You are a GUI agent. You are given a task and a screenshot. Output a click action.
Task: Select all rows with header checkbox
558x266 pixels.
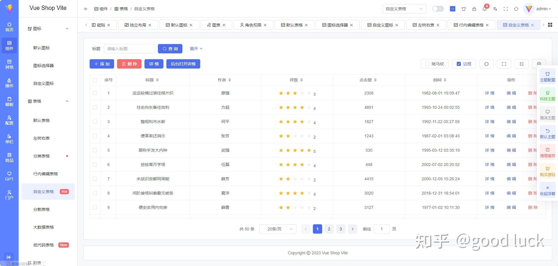[95, 80]
